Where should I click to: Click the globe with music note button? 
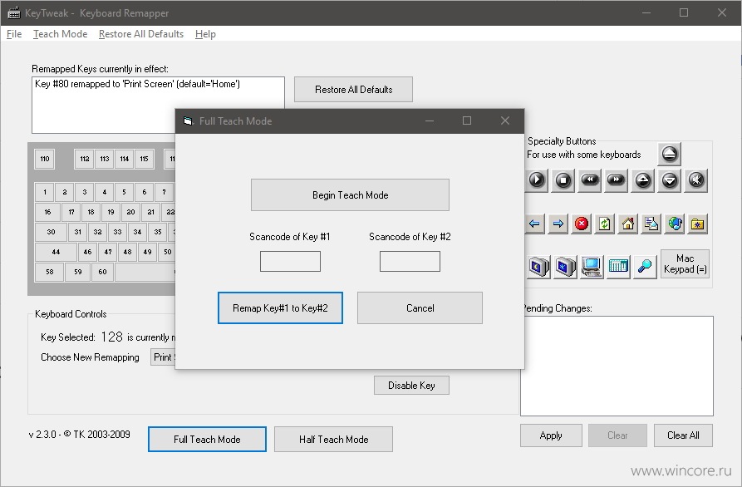[675, 224]
